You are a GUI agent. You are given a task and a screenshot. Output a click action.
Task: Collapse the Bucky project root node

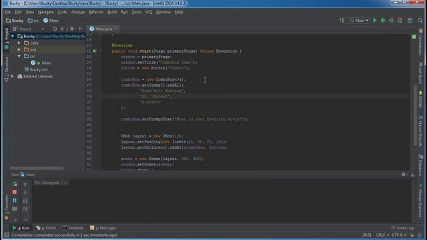click(13, 36)
